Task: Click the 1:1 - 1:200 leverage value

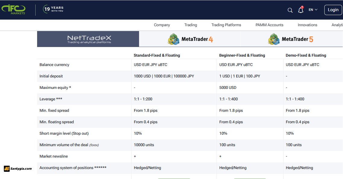Action: click(143, 99)
